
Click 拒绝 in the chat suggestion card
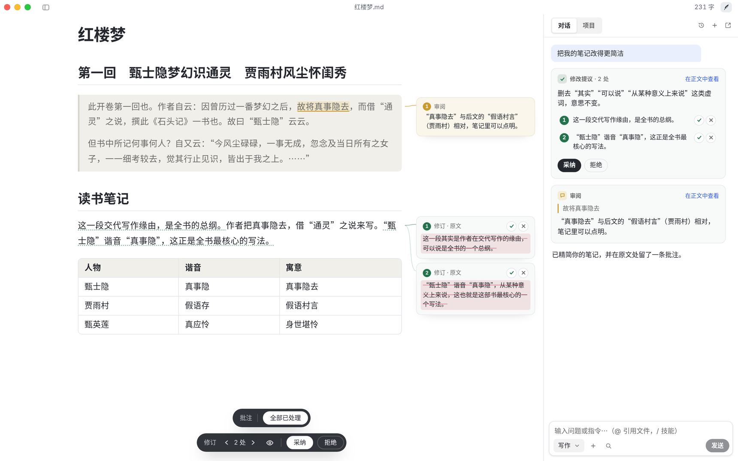tap(596, 165)
